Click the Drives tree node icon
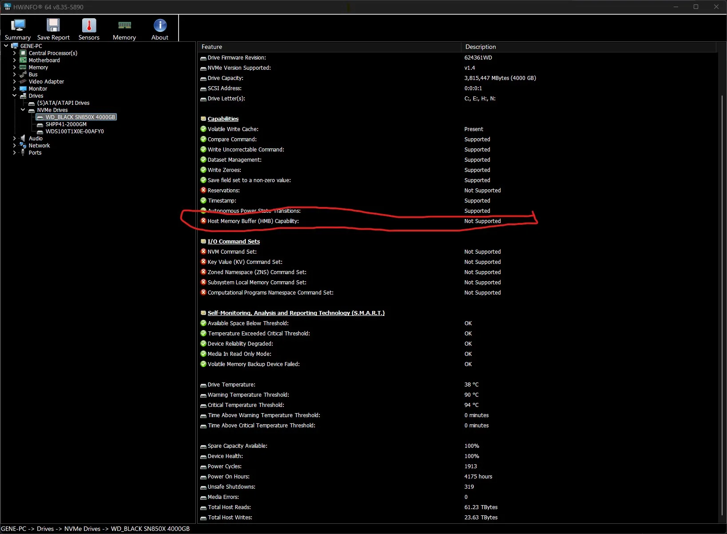Image resolution: width=727 pixels, height=534 pixels. click(23, 96)
